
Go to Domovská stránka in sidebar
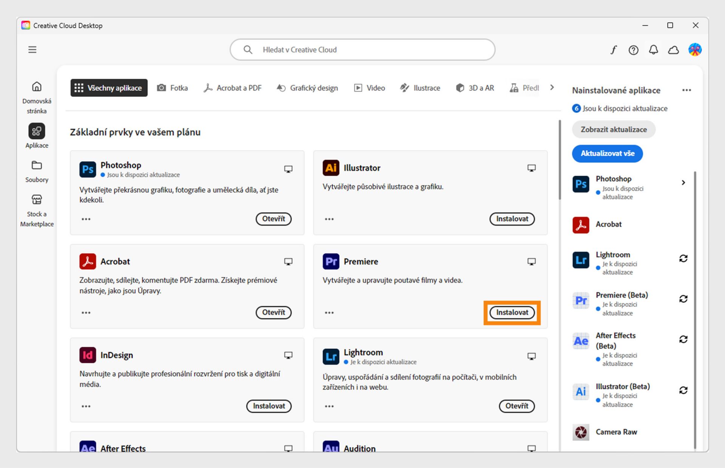[37, 97]
